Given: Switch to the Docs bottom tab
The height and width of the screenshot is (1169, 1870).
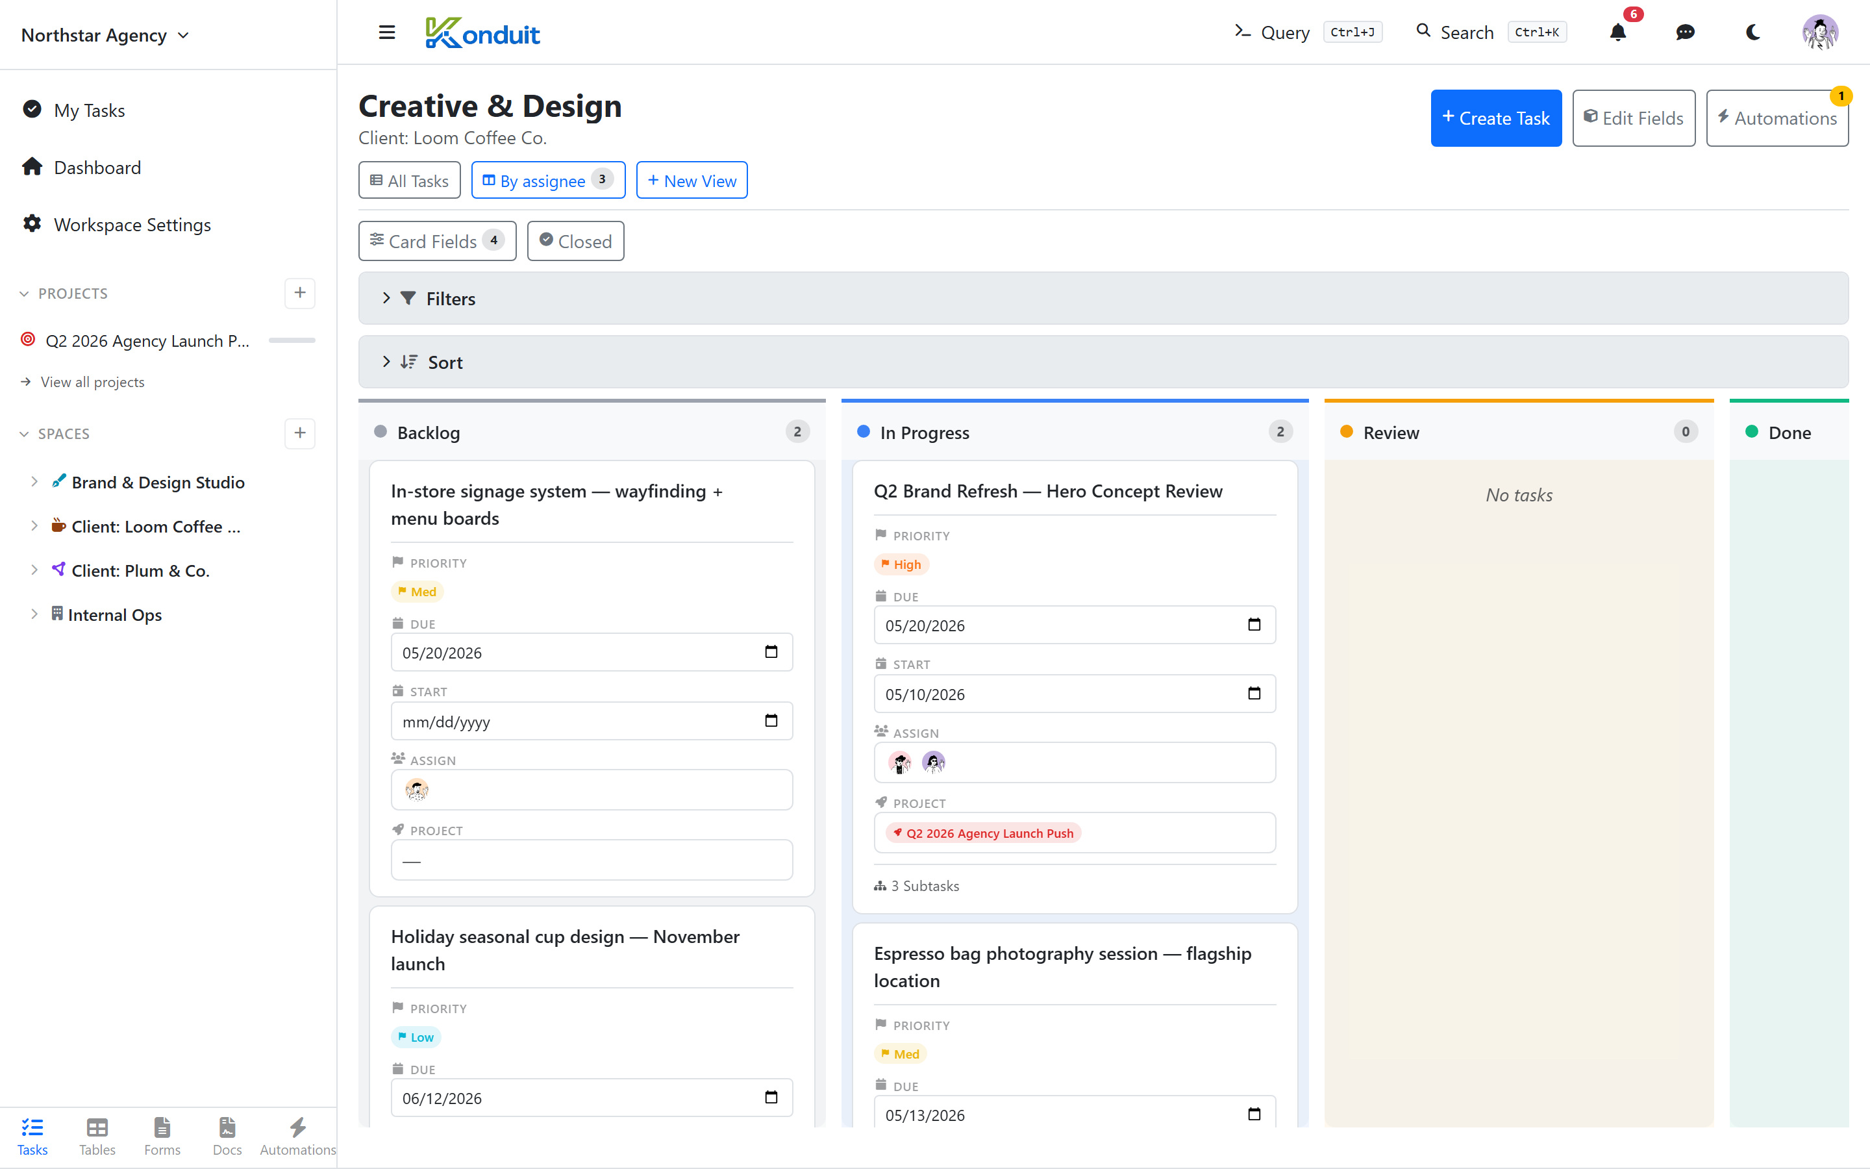Looking at the screenshot, I should [227, 1137].
